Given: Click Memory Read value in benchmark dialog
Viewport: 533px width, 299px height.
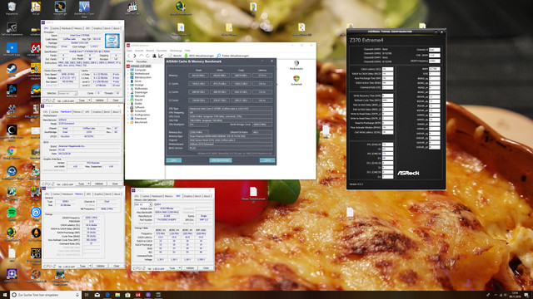Looking at the screenshot, I should (198, 76).
